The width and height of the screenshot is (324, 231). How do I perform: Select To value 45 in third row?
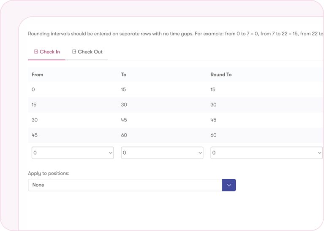tap(124, 120)
